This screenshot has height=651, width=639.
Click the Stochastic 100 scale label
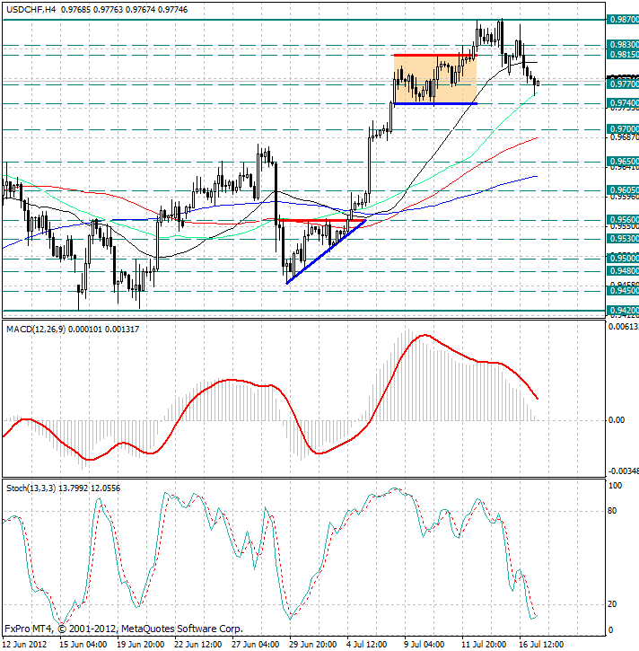pyautogui.click(x=615, y=486)
